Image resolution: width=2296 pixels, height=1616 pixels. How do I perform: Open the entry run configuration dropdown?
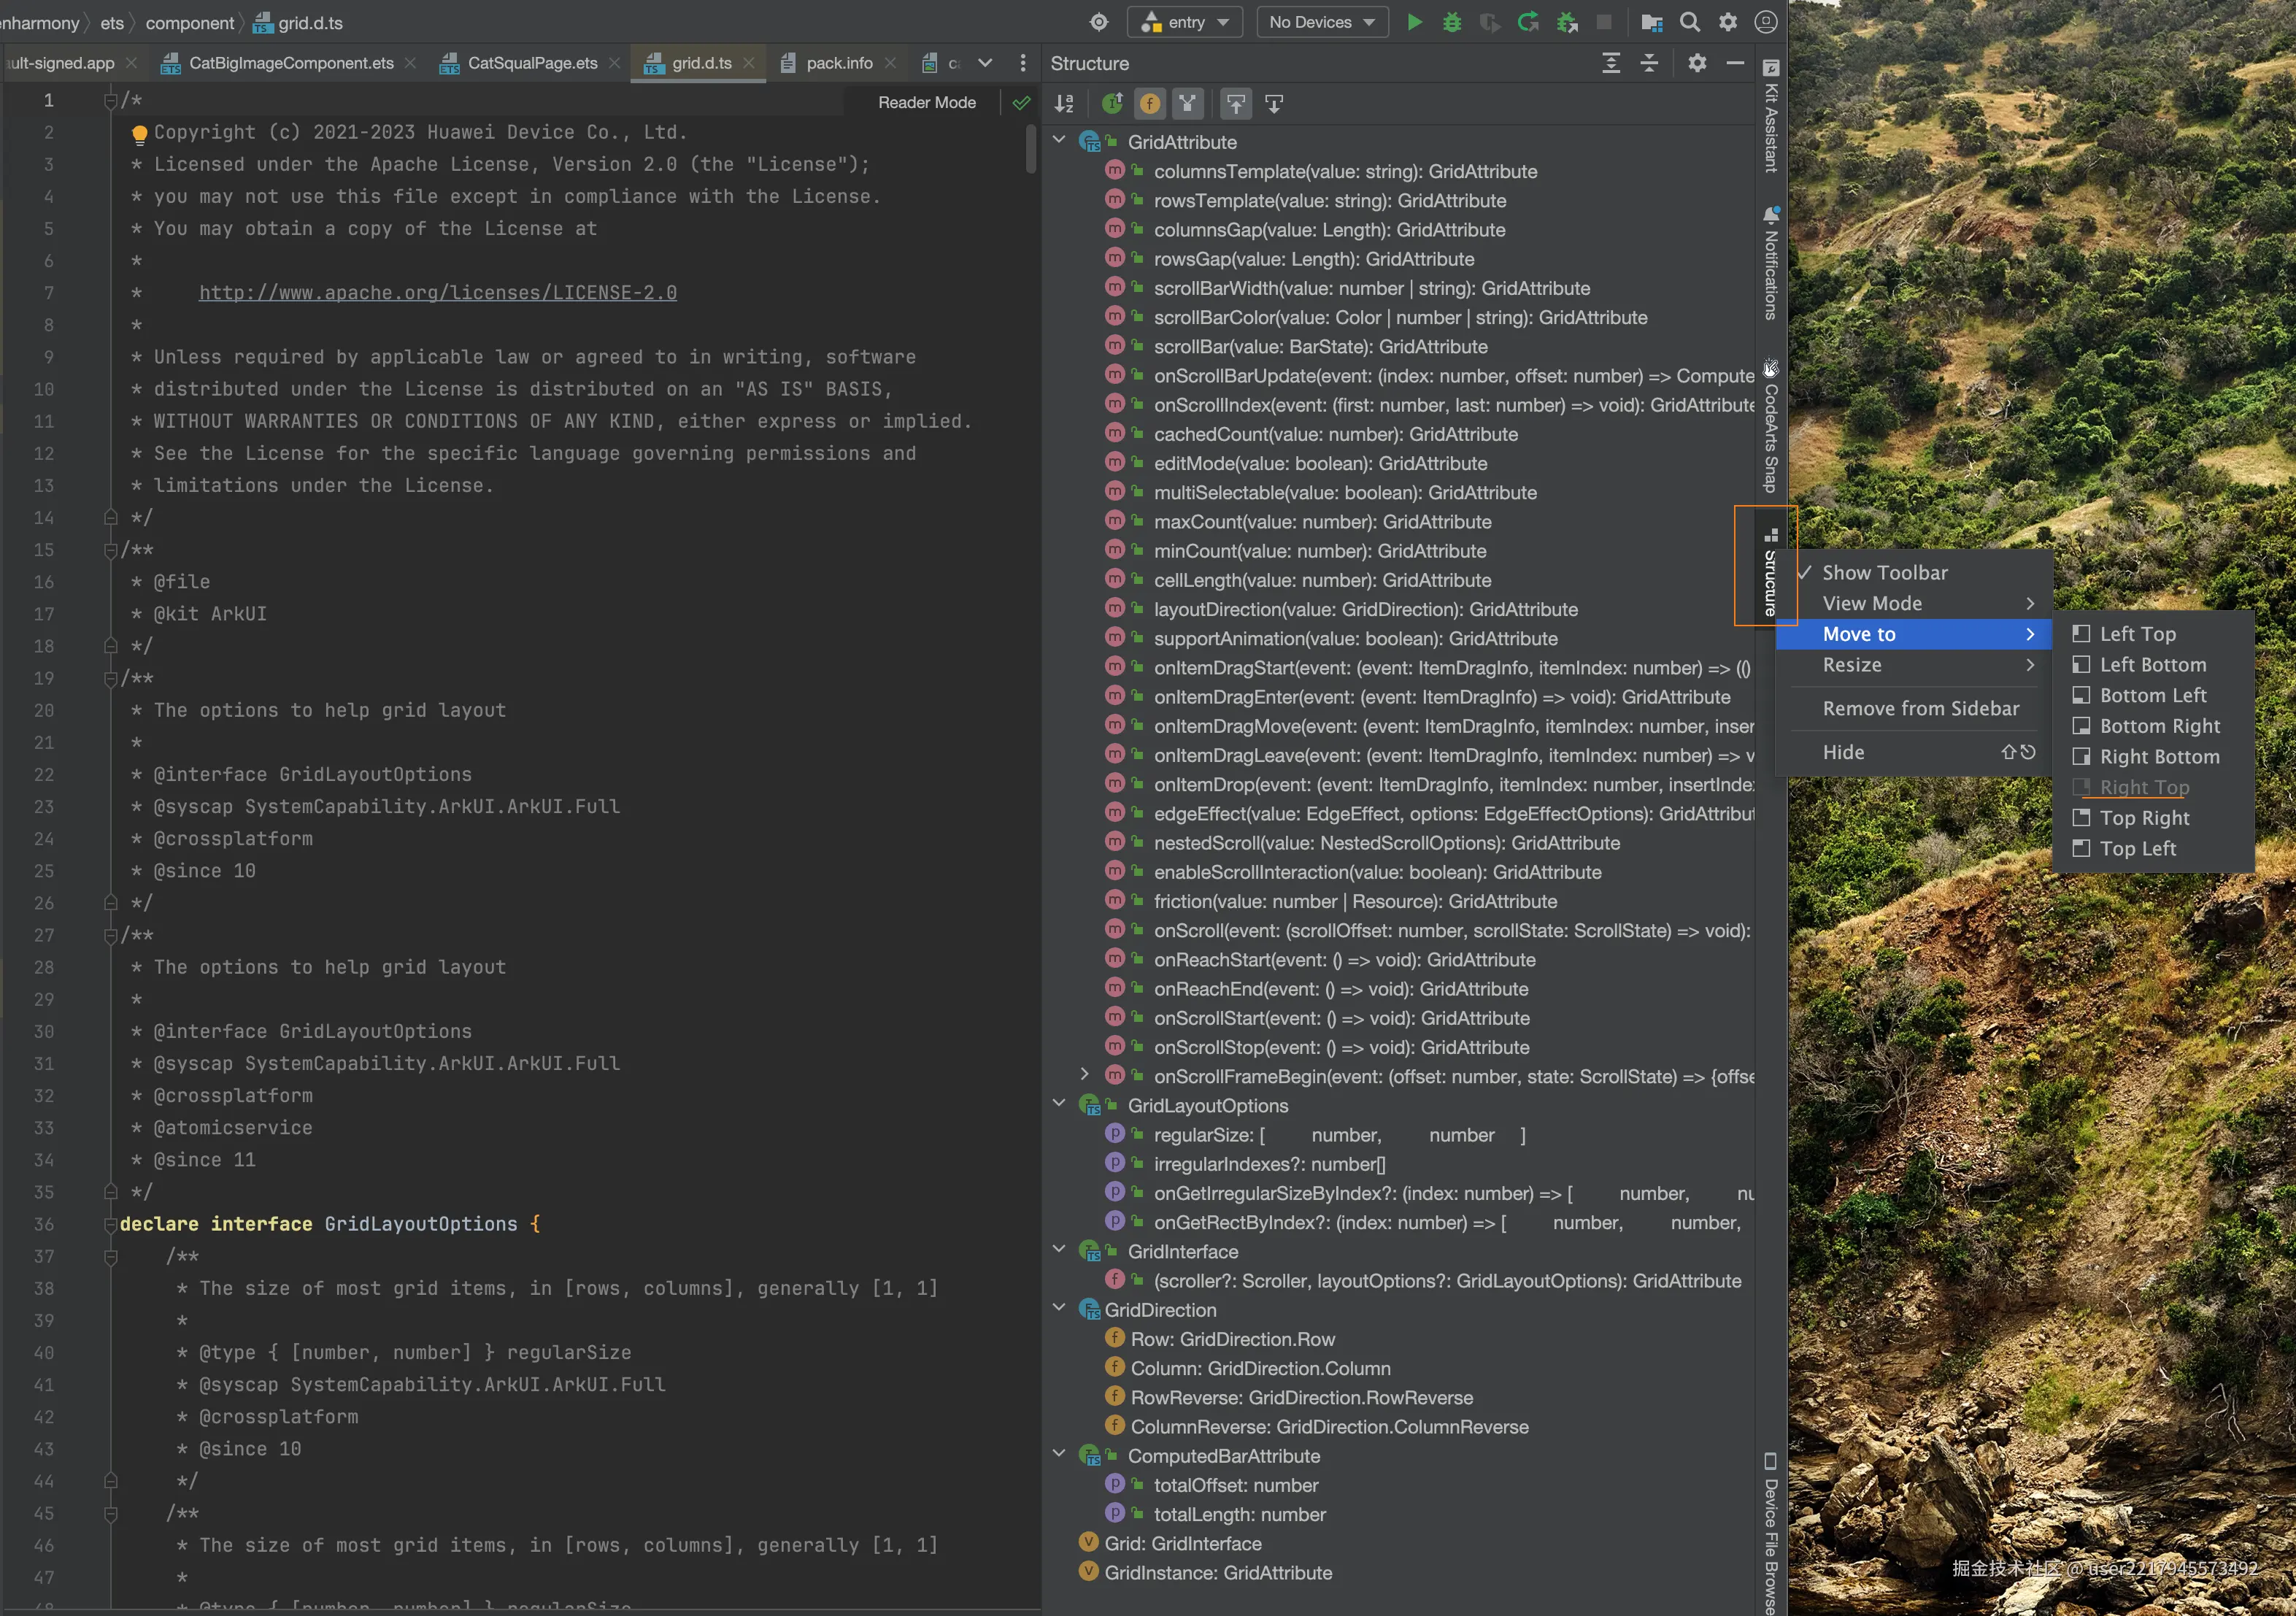(1185, 22)
